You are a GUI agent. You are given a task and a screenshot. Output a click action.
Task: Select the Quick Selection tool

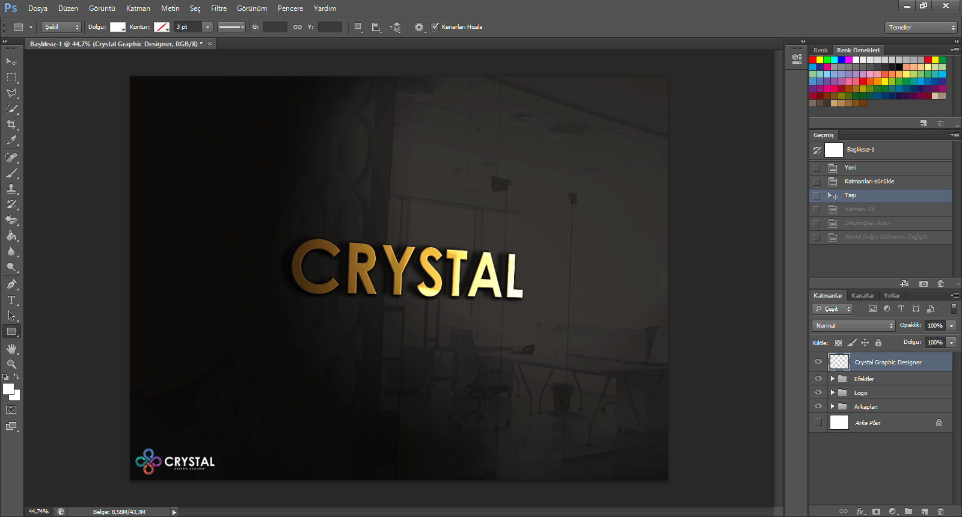(x=11, y=109)
